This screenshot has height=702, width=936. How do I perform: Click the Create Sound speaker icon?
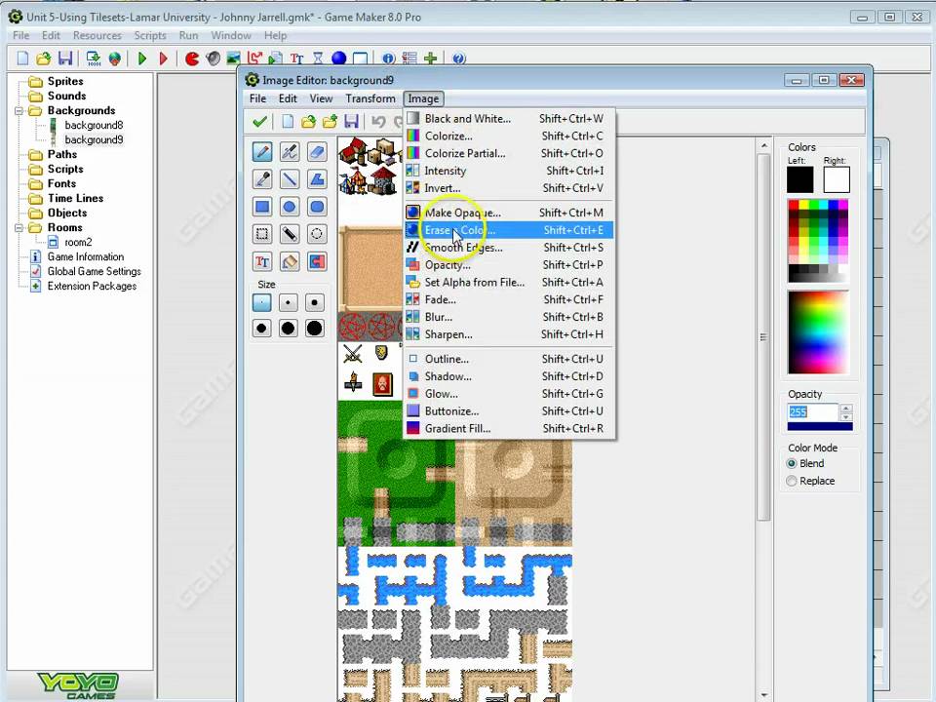pyautogui.click(x=214, y=58)
